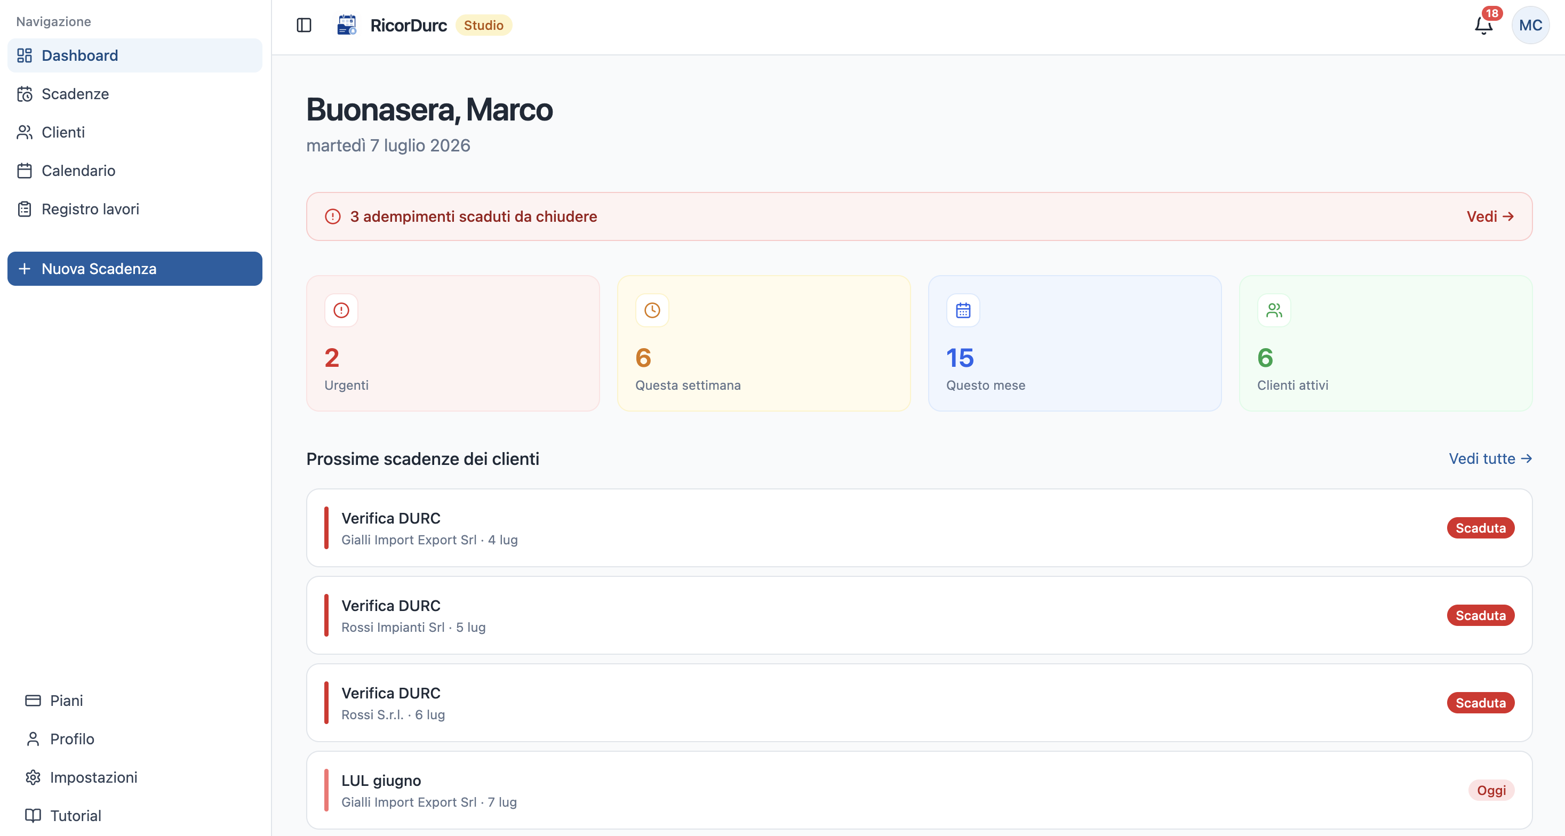Open Profilo settings
The width and height of the screenshot is (1565, 836).
pyautogui.click(x=135, y=739)
